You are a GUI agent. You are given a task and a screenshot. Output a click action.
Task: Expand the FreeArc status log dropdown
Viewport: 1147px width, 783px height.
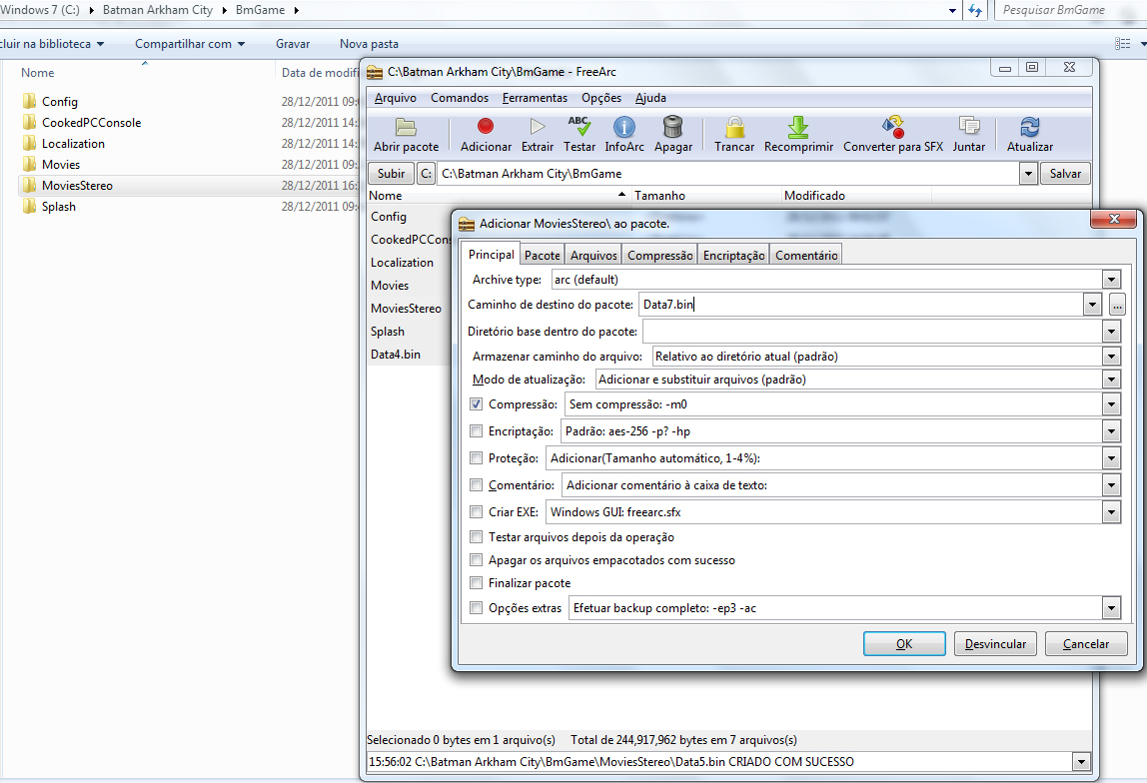(1081, 762)
